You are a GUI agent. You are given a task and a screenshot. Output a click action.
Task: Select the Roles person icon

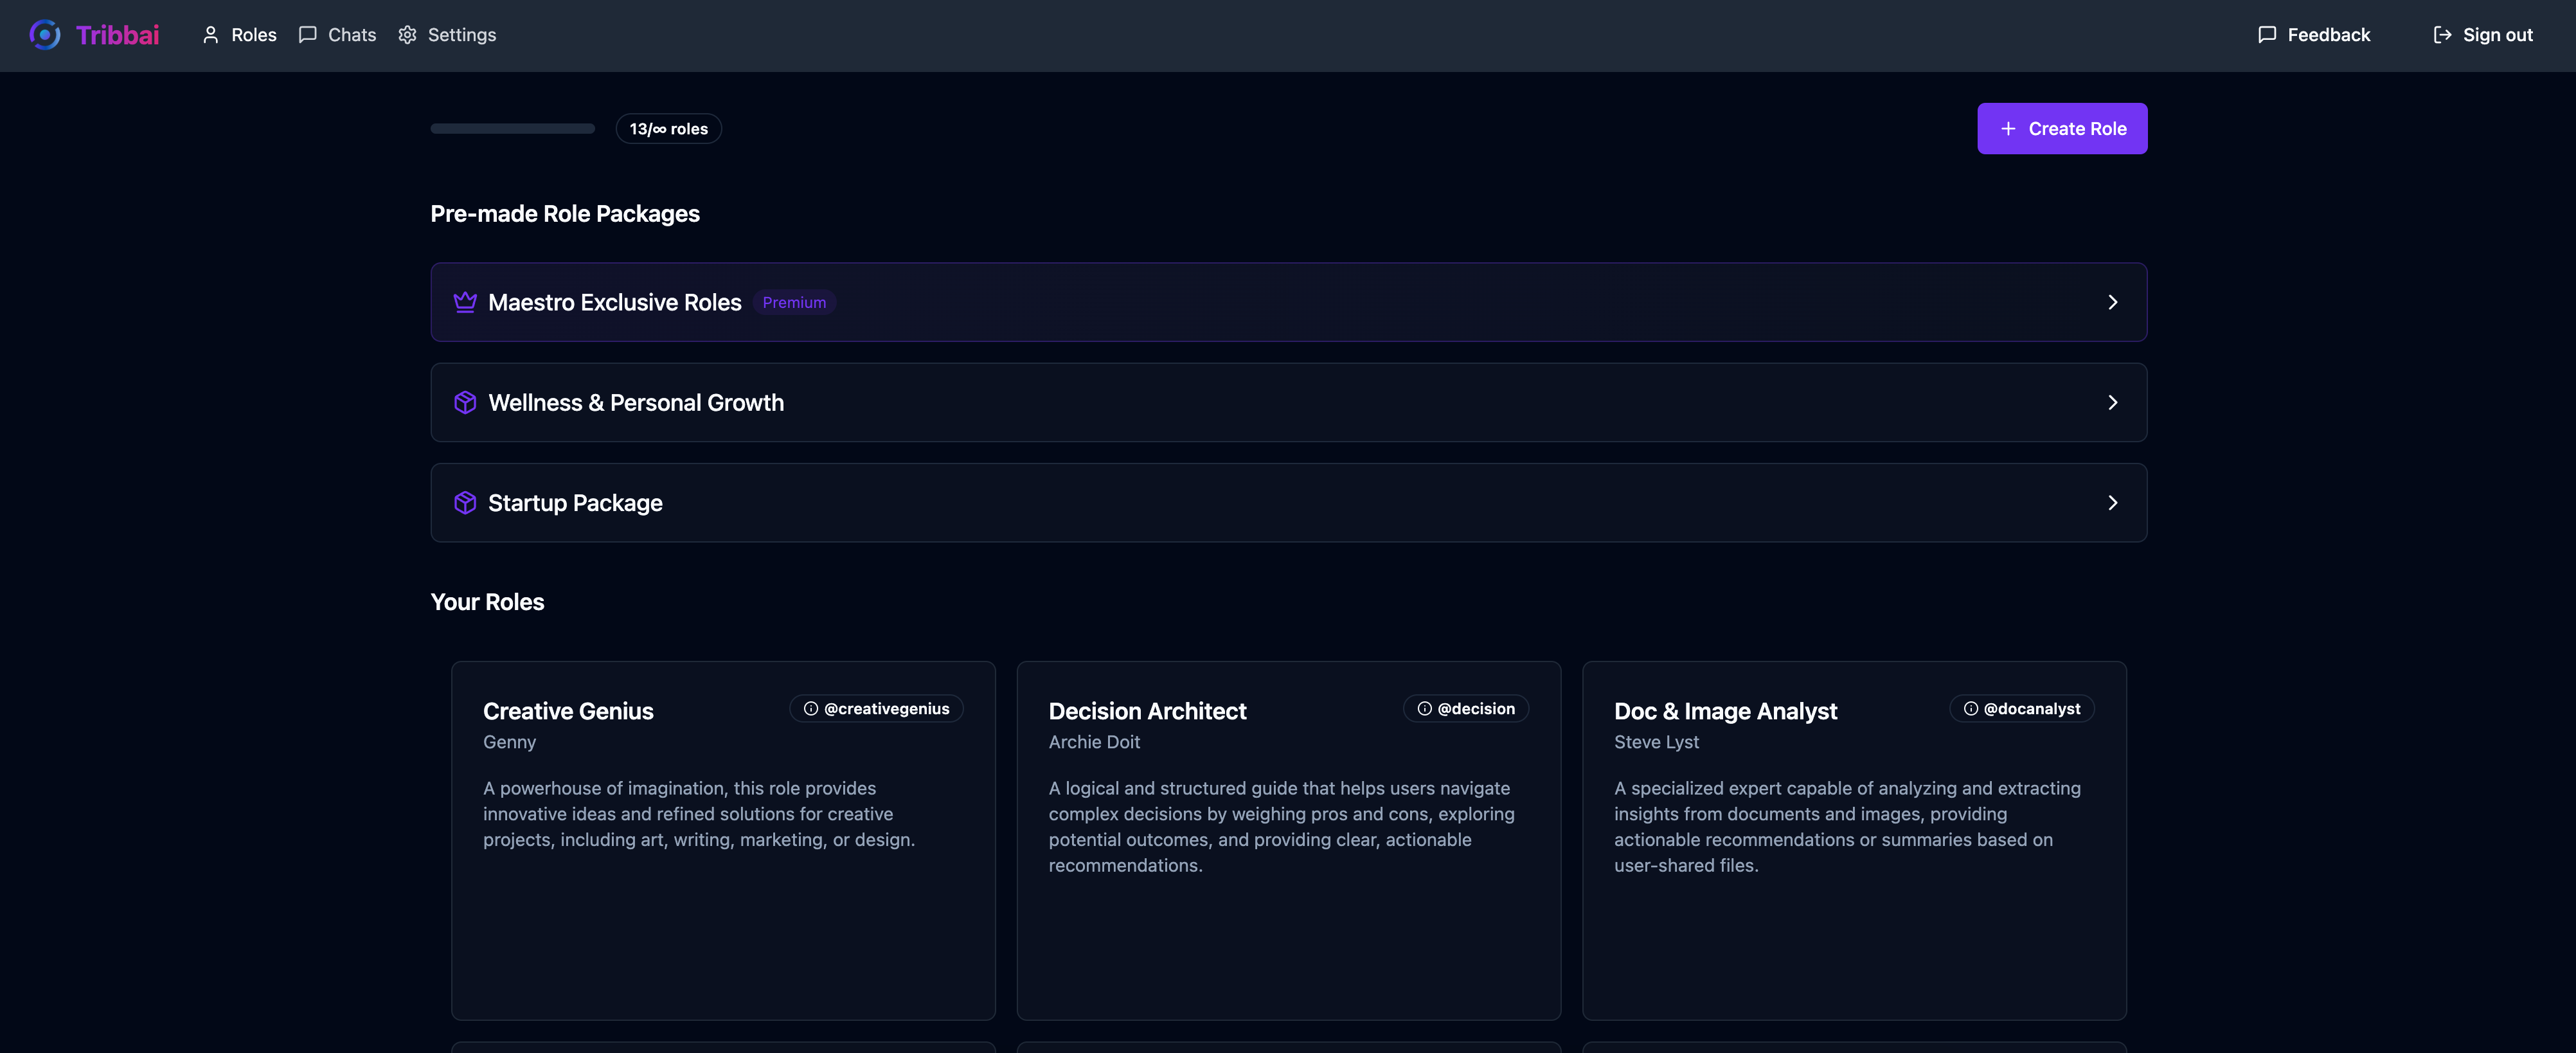[211, 34]
